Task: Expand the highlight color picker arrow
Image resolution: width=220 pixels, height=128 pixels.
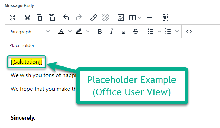Action: [x=88, y=32]
